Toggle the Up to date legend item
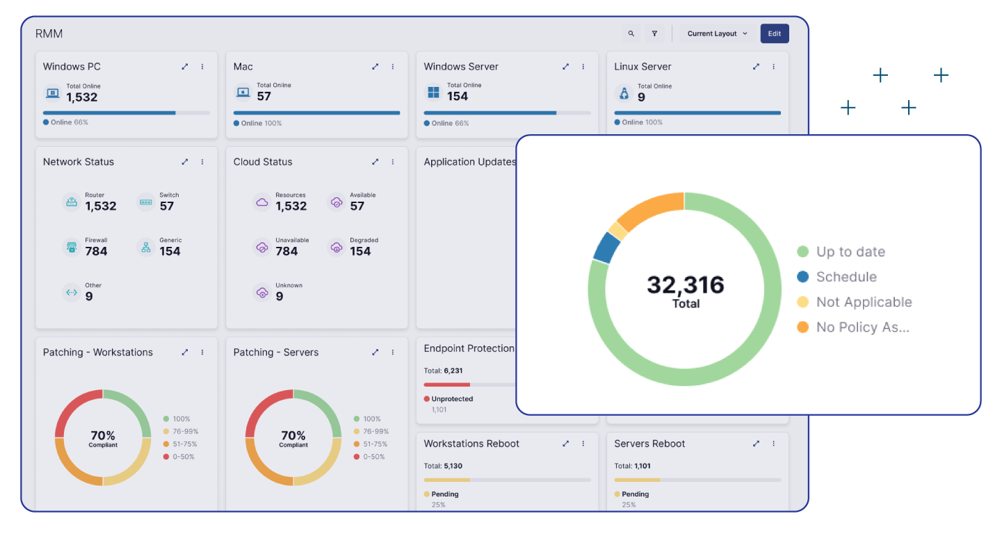 pos(850,252)
